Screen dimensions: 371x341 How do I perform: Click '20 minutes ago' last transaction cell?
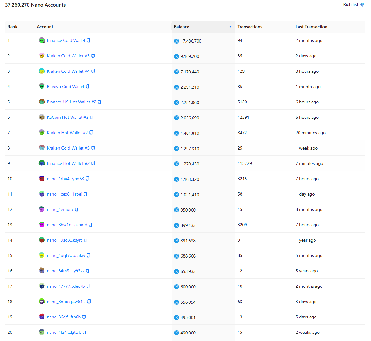point(310,133)
